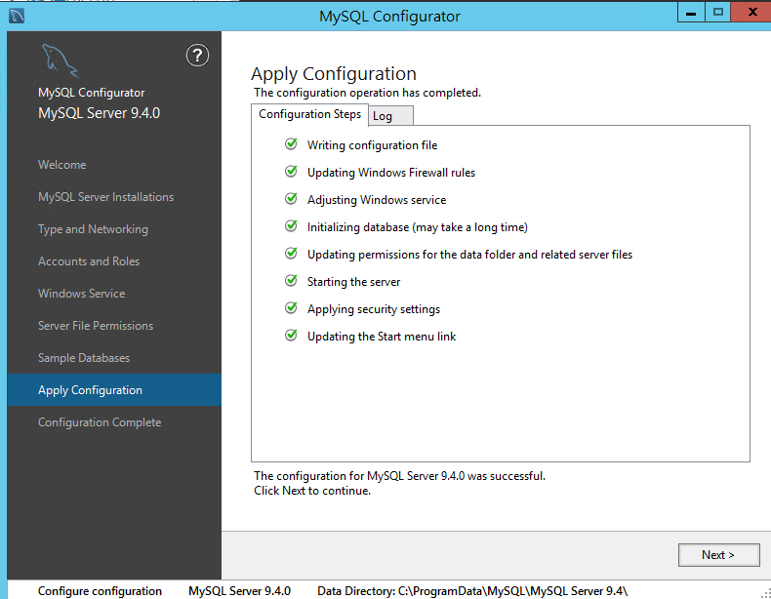Click the Data Directory path in status bar

(472, 590)
